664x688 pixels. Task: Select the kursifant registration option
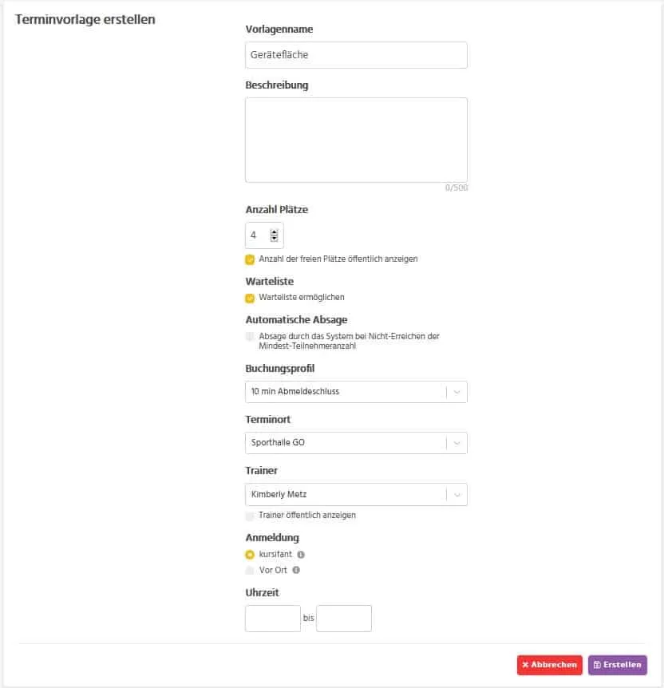(250, 554)
